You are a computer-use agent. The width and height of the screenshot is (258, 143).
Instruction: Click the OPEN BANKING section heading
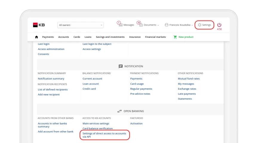click(133, 111)
